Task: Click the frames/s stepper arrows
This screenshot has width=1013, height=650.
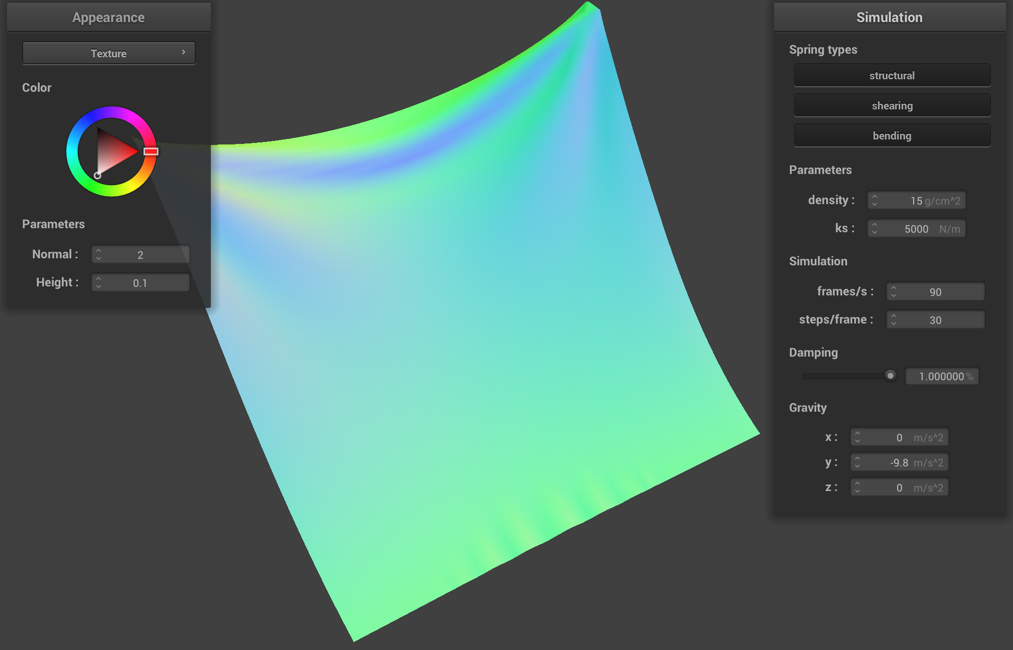Action: pyautogui.click(x=894, y=292)
